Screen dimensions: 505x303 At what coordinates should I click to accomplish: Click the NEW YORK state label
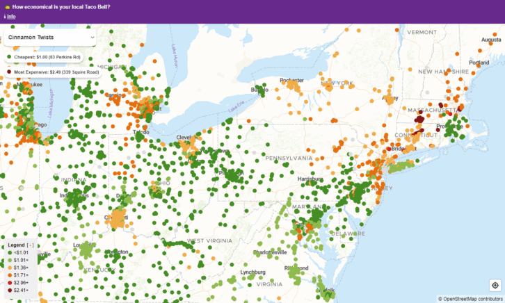coord(337,83)
